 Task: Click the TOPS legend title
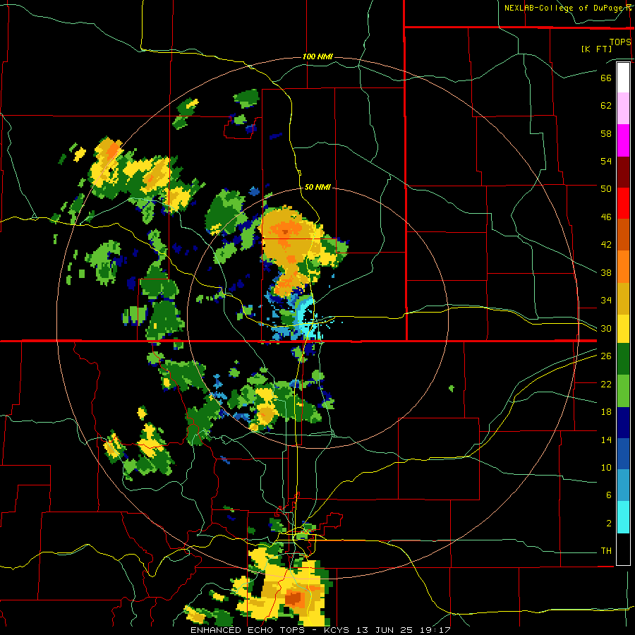point(620,42)
